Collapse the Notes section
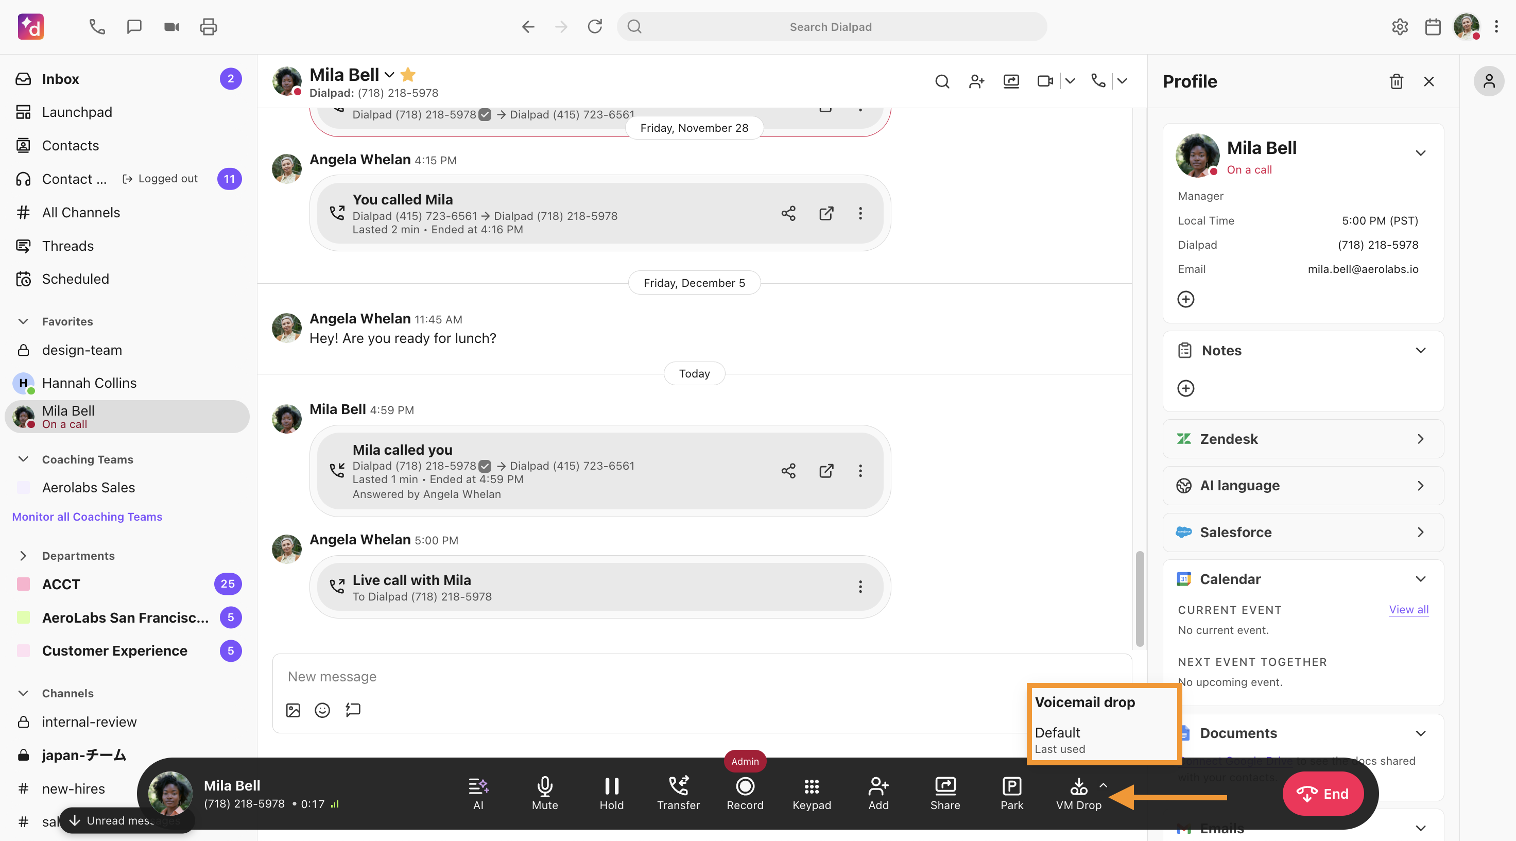 (1420, 350)
